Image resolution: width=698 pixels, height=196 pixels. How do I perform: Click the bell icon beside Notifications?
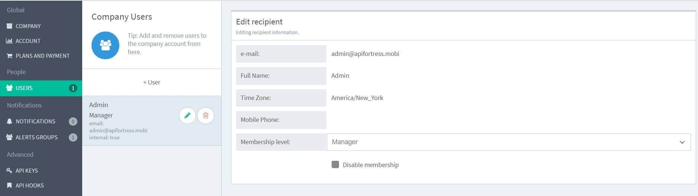(x=9, y=122)
